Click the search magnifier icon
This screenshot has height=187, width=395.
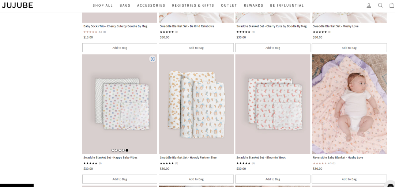pos(380,5)
